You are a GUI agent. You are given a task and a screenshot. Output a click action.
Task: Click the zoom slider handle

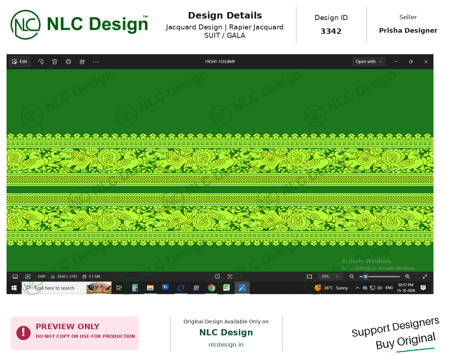(x=366, y=277)
